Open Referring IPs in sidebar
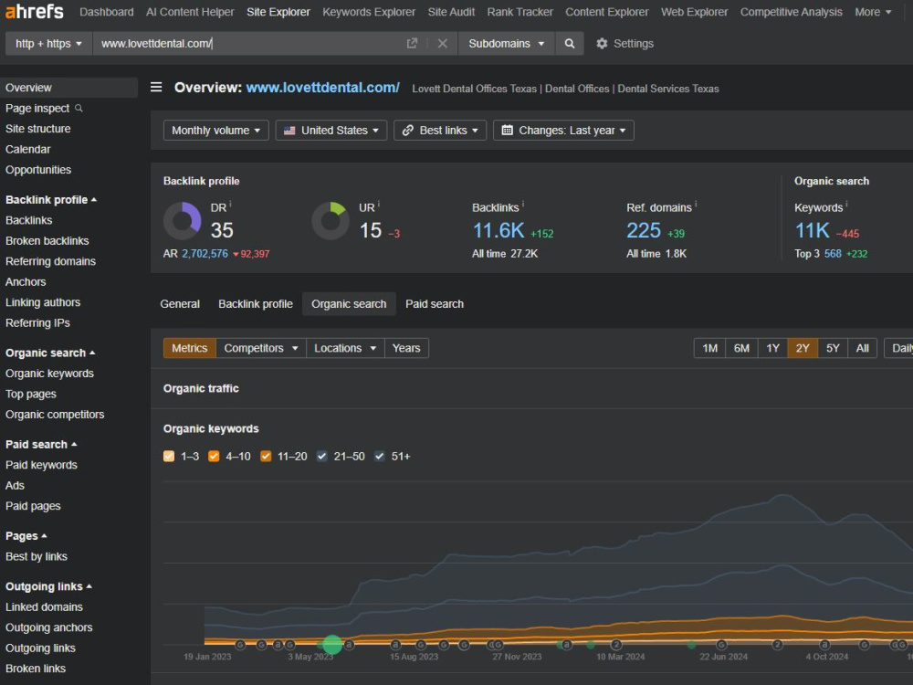Screen dimensions: 913x685 37,322
